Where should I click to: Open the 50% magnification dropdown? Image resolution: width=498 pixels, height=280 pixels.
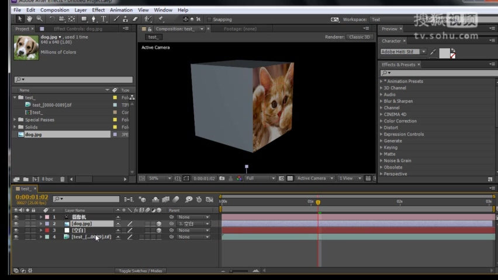tap(160, 178)
